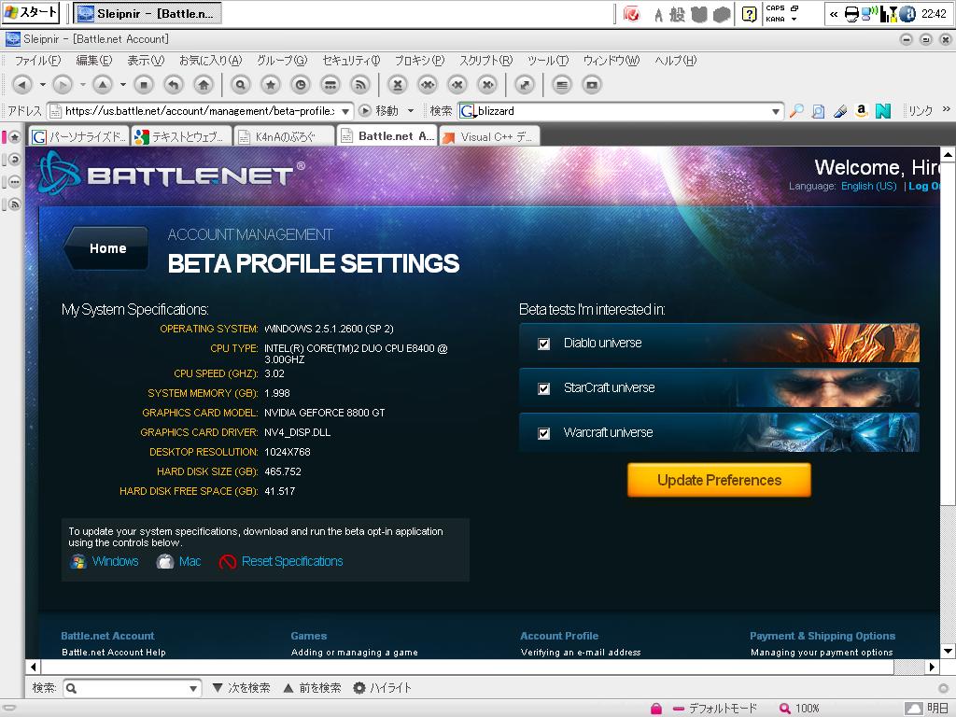Switch to the Visual C++ tab
956x717 pixels.
click(x=489, y=136)
